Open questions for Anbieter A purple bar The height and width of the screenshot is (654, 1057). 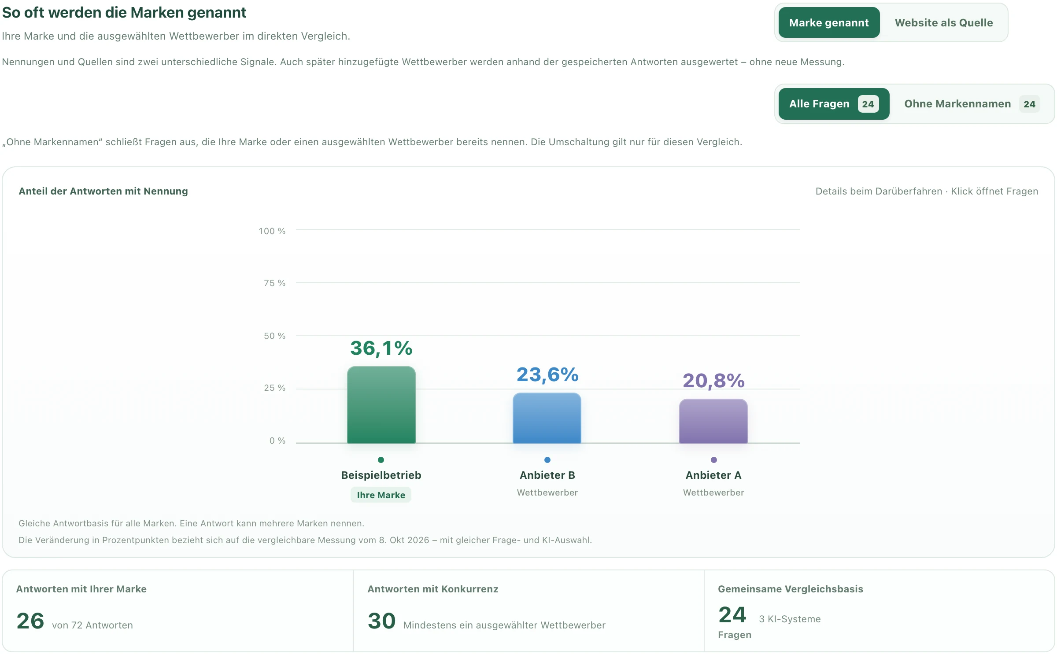coord(713,421)
